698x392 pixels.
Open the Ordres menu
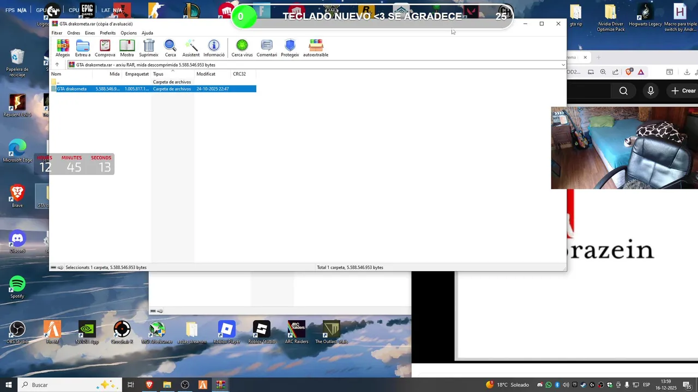[74, 33]
